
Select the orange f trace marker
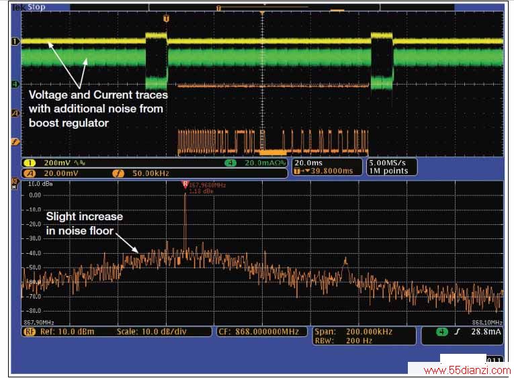(x=15, y=142)
